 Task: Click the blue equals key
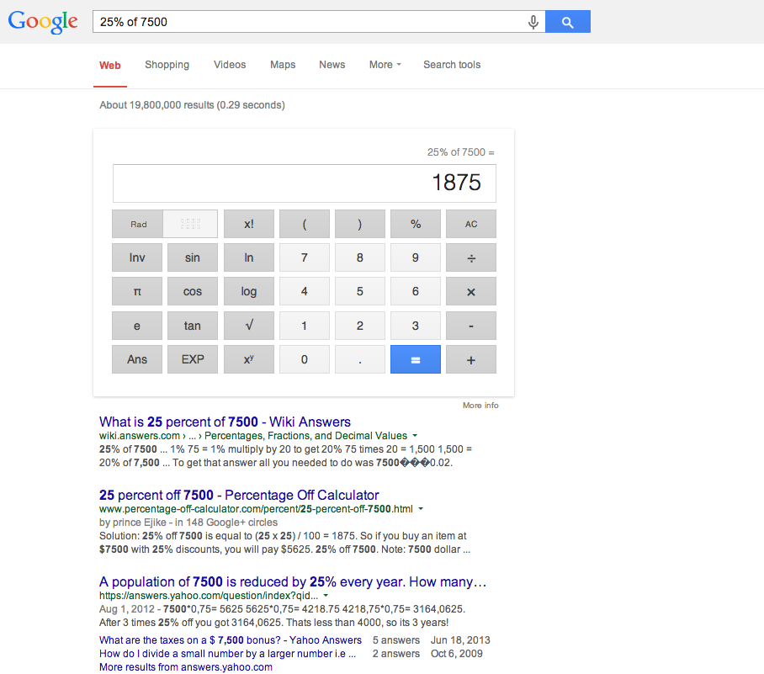click(x=416, y=359)
